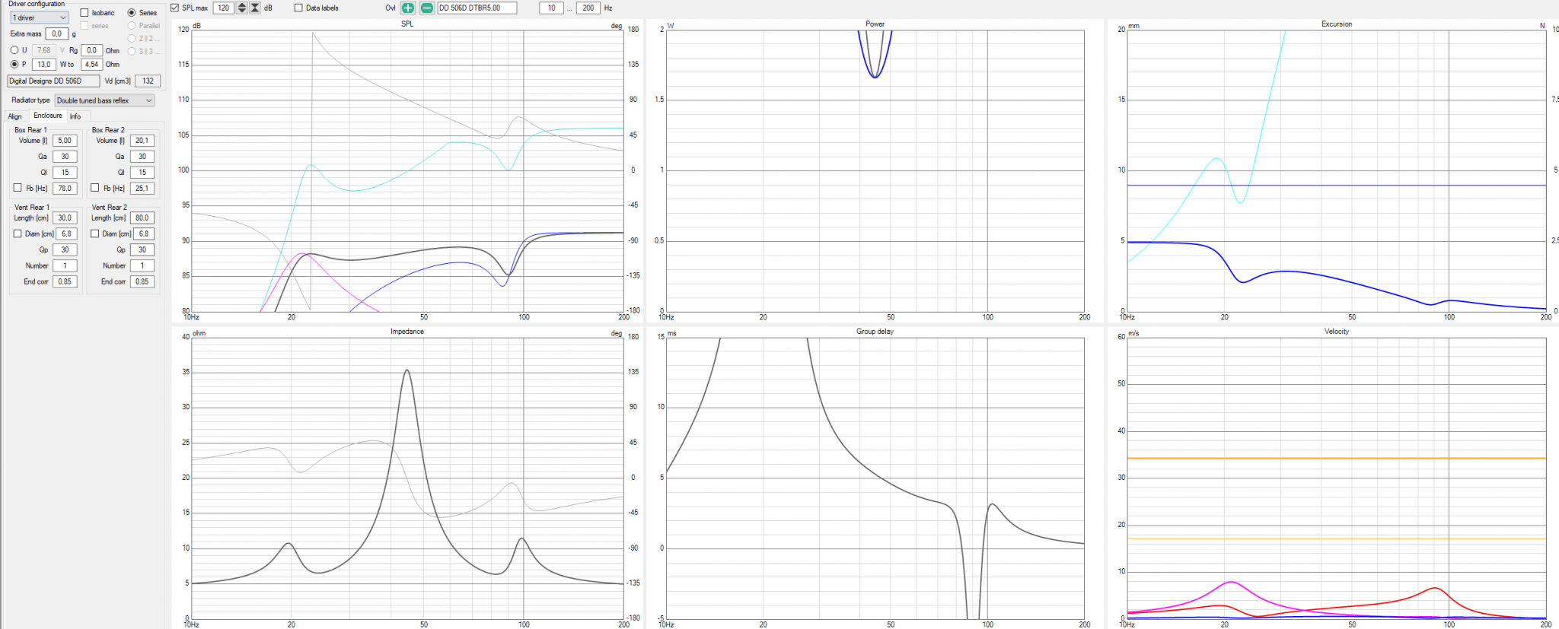The height and width of the screenshot is (629, 1559).
Task: Click Vent Rear 2 Length field 80,0
Action: point(142,218)
